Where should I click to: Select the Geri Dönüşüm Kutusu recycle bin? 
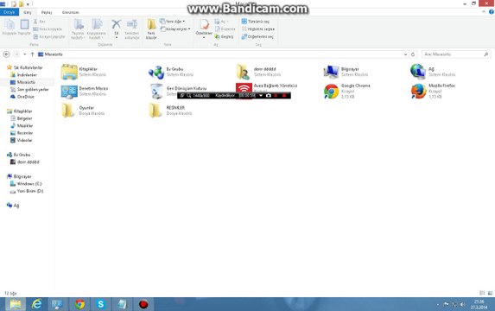[178, 91]
